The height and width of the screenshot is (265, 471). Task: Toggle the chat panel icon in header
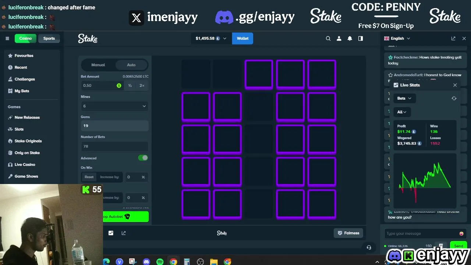click(x=361, y=38)
